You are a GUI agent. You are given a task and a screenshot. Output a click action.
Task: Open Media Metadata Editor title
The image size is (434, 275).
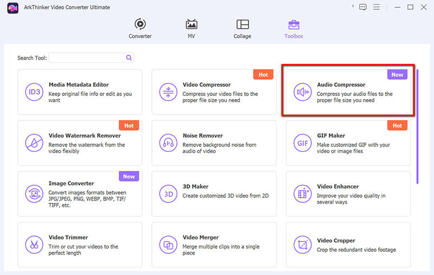tap(79, 85)
